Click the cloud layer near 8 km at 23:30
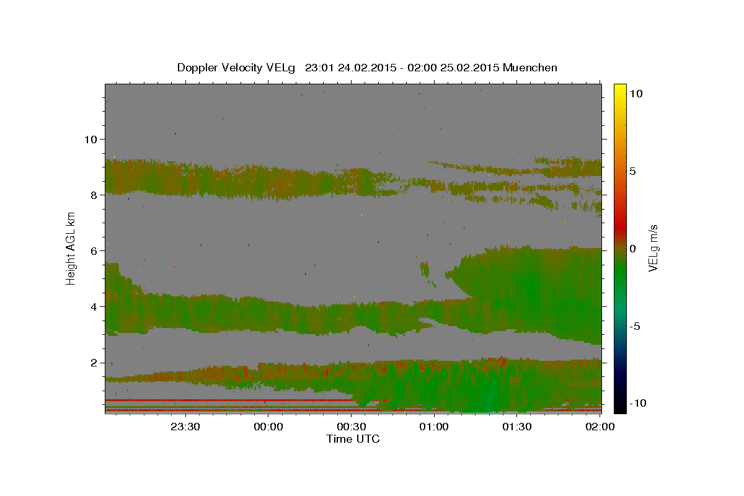Screen dimensions: 744x496 point(185,178)
